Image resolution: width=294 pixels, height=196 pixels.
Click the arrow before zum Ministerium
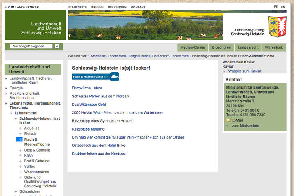[228, 125]
